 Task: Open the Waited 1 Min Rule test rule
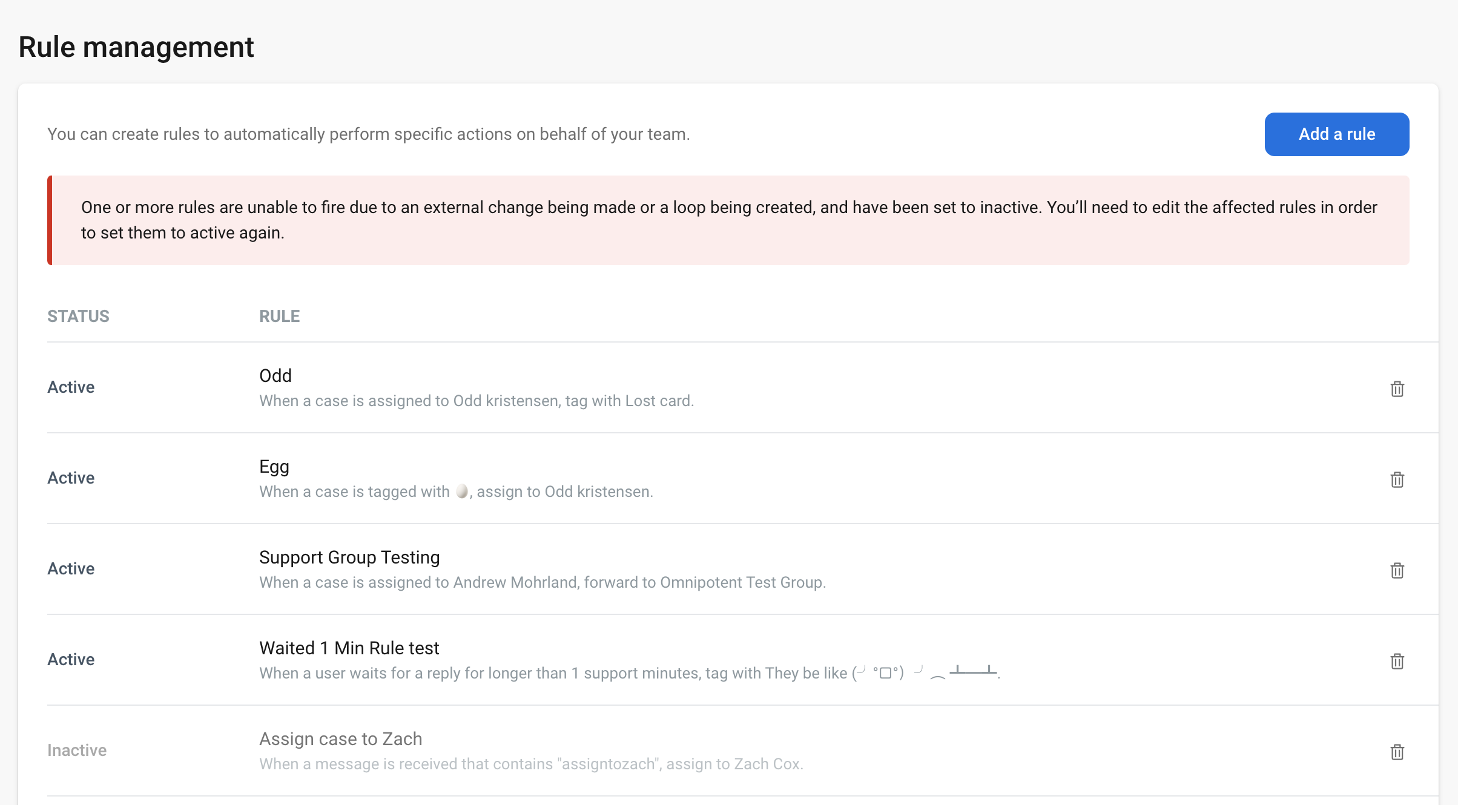pyautogui.click(x=349, y=648)
